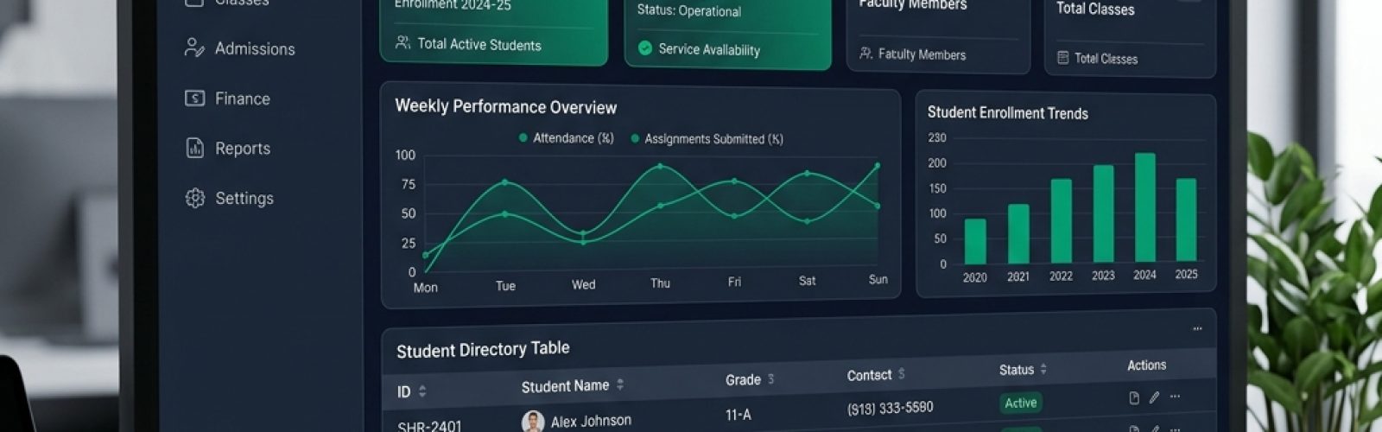Click 'Status: Operational' text
This screenshot has height=432, width=1382.
click(689, 11)
